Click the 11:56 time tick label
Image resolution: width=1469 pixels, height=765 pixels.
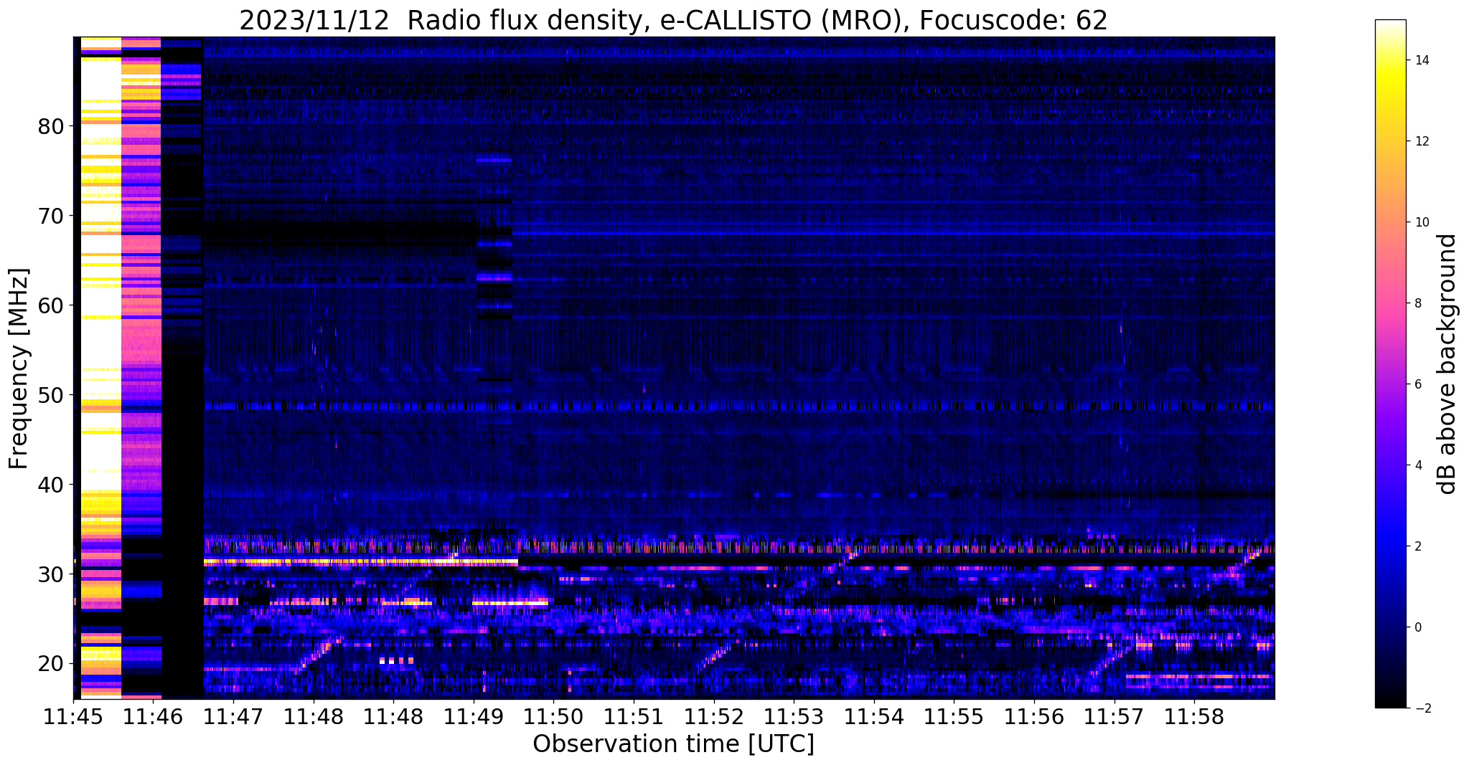[x=1033, y=717]
